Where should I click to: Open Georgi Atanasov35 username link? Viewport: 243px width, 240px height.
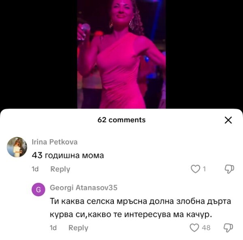click(x=83, y=187)
